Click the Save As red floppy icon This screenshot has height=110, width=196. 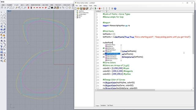(x=84, y=9)
